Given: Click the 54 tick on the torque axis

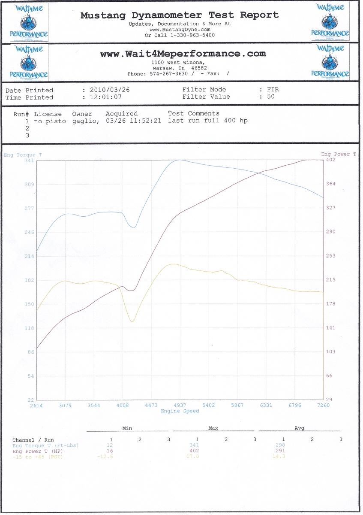Looking at the screenshot, I should (x=30, y=376).
